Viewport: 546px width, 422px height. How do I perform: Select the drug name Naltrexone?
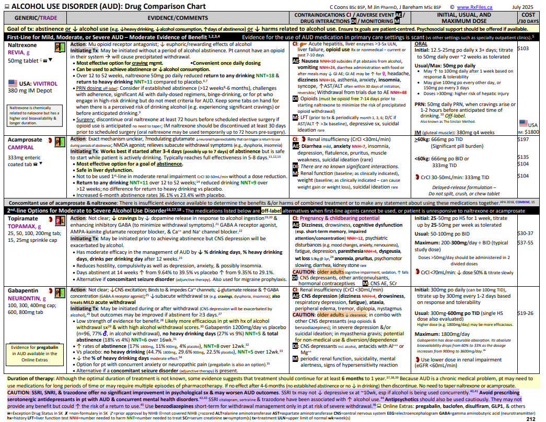tap(22, 45)
